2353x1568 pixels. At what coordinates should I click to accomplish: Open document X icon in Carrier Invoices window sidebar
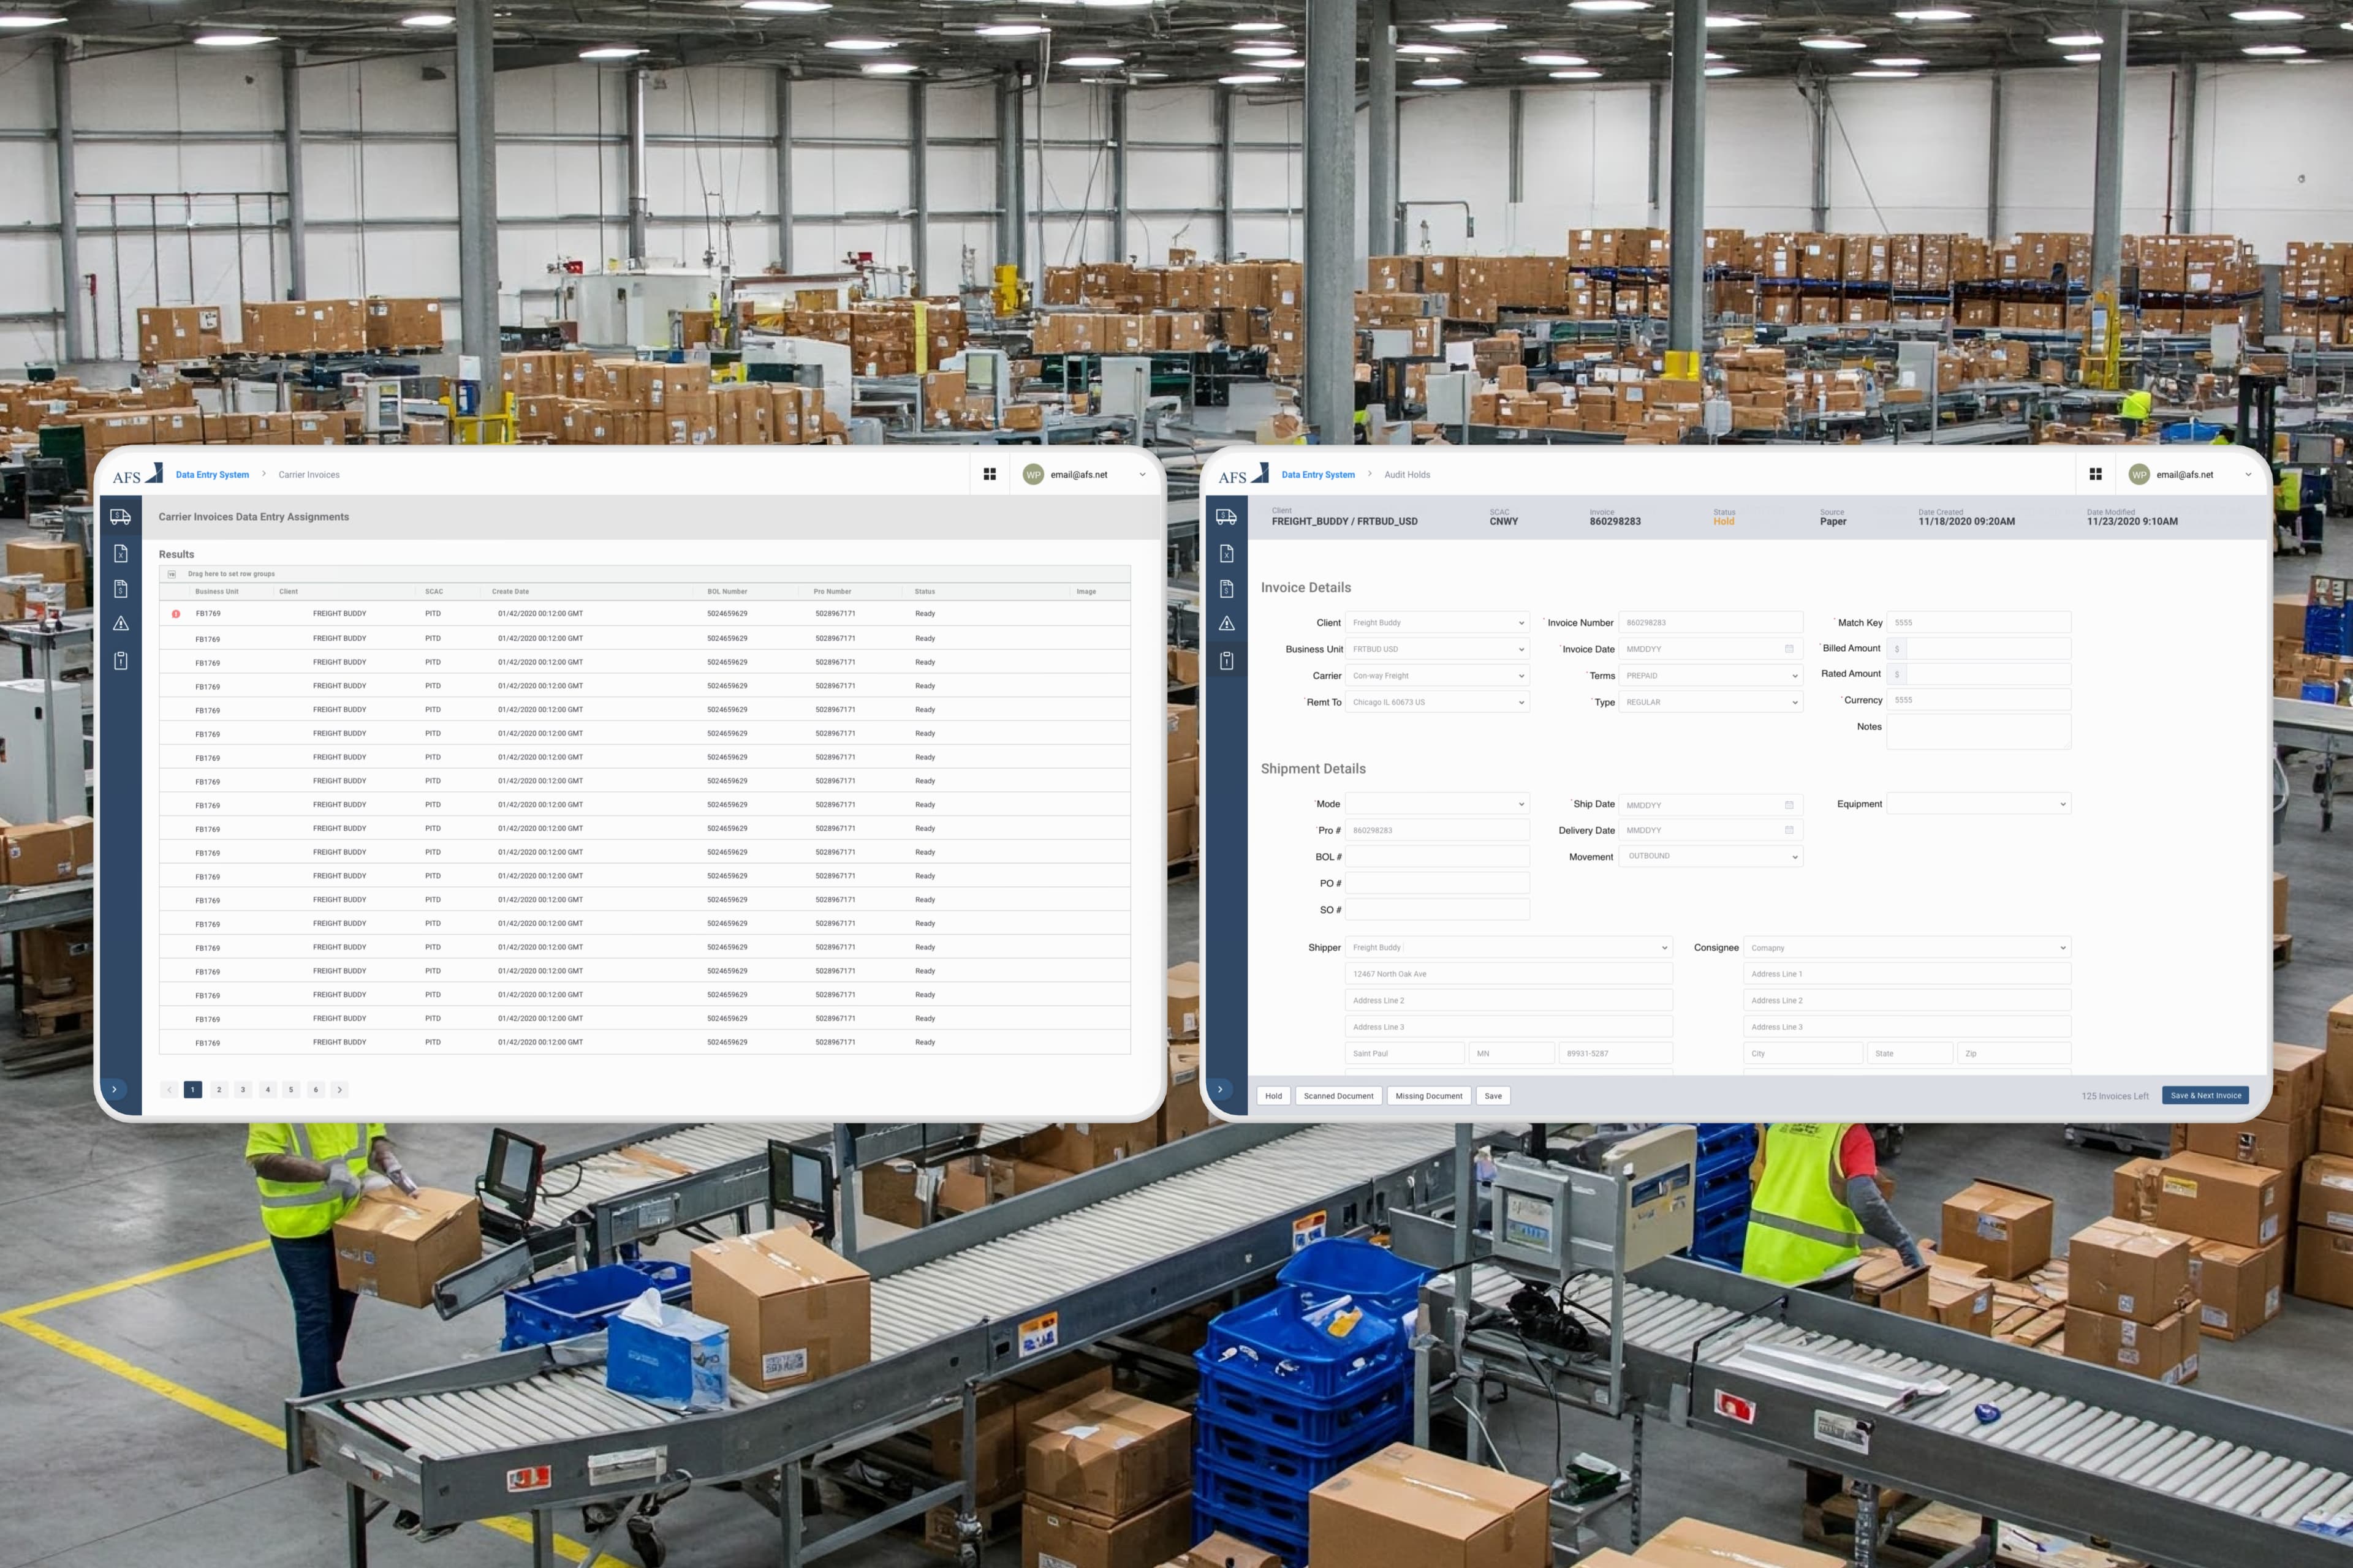pos(120,553)
